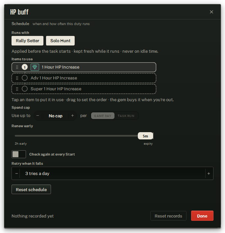Viewport: 225px width, 233px height.
Task: Decrease the spend cap with minus
Action: click(38, 116)
